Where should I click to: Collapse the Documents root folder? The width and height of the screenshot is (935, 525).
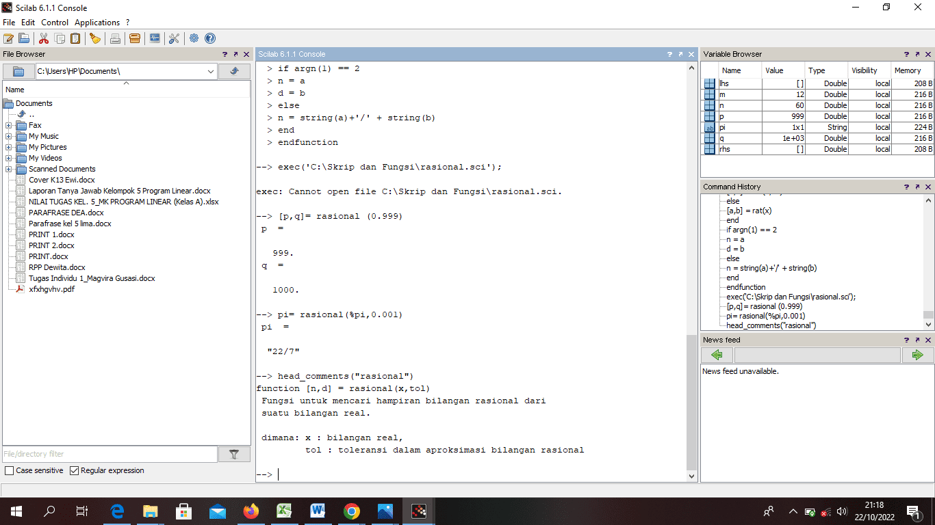(8, 103)
